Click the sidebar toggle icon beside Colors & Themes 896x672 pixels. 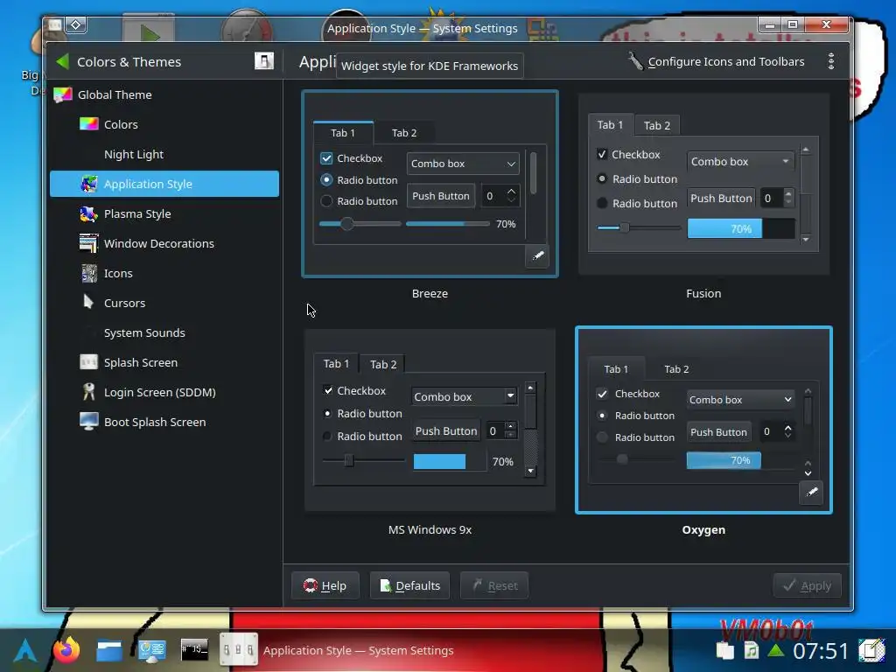click(x=263, y=60)
